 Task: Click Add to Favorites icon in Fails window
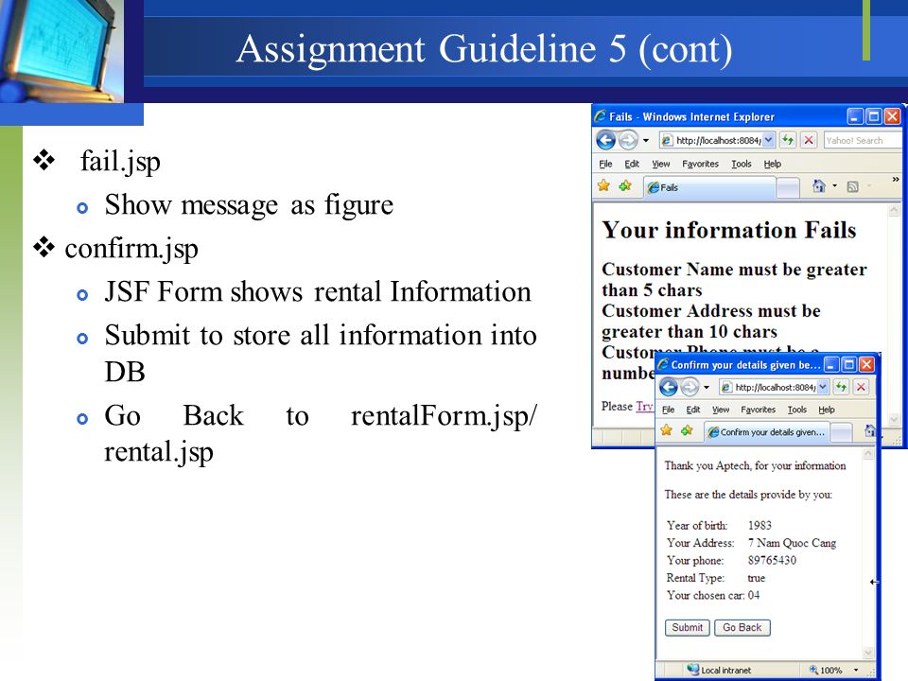[x=625, y=186]
